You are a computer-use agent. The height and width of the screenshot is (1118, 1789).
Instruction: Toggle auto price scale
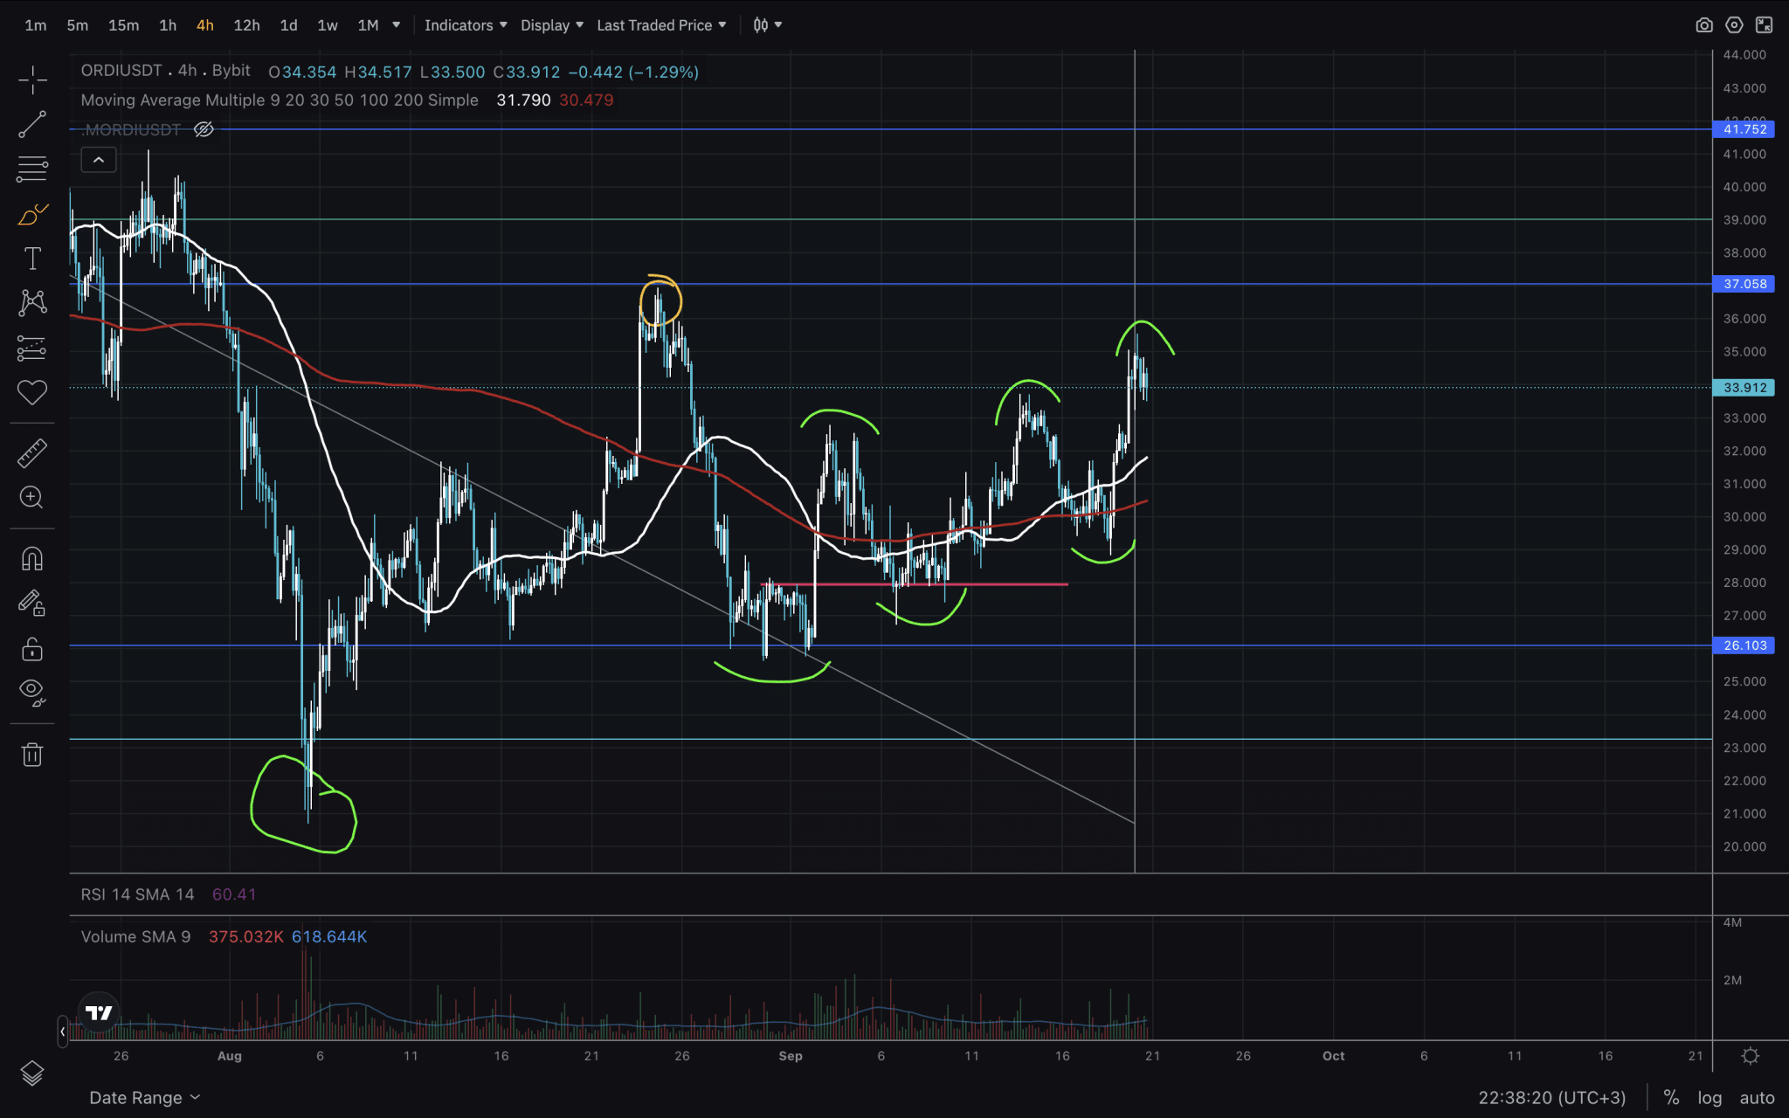point(1757,1098)
